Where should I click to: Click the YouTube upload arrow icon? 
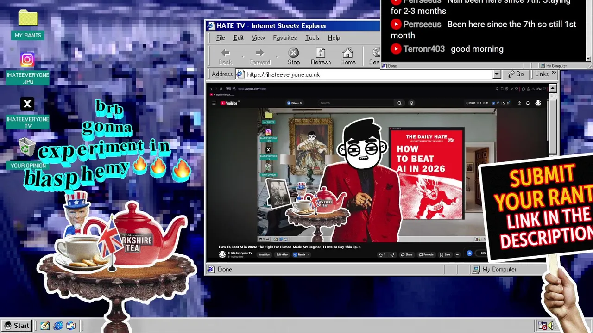[519, 103]
